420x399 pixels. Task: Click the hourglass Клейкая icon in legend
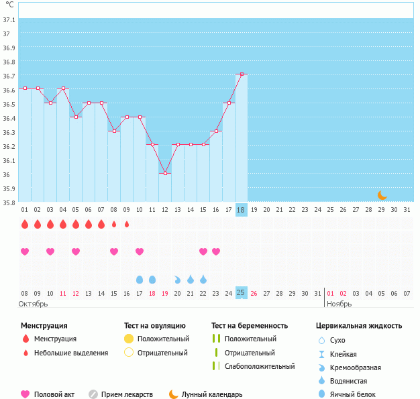(321, 354)
